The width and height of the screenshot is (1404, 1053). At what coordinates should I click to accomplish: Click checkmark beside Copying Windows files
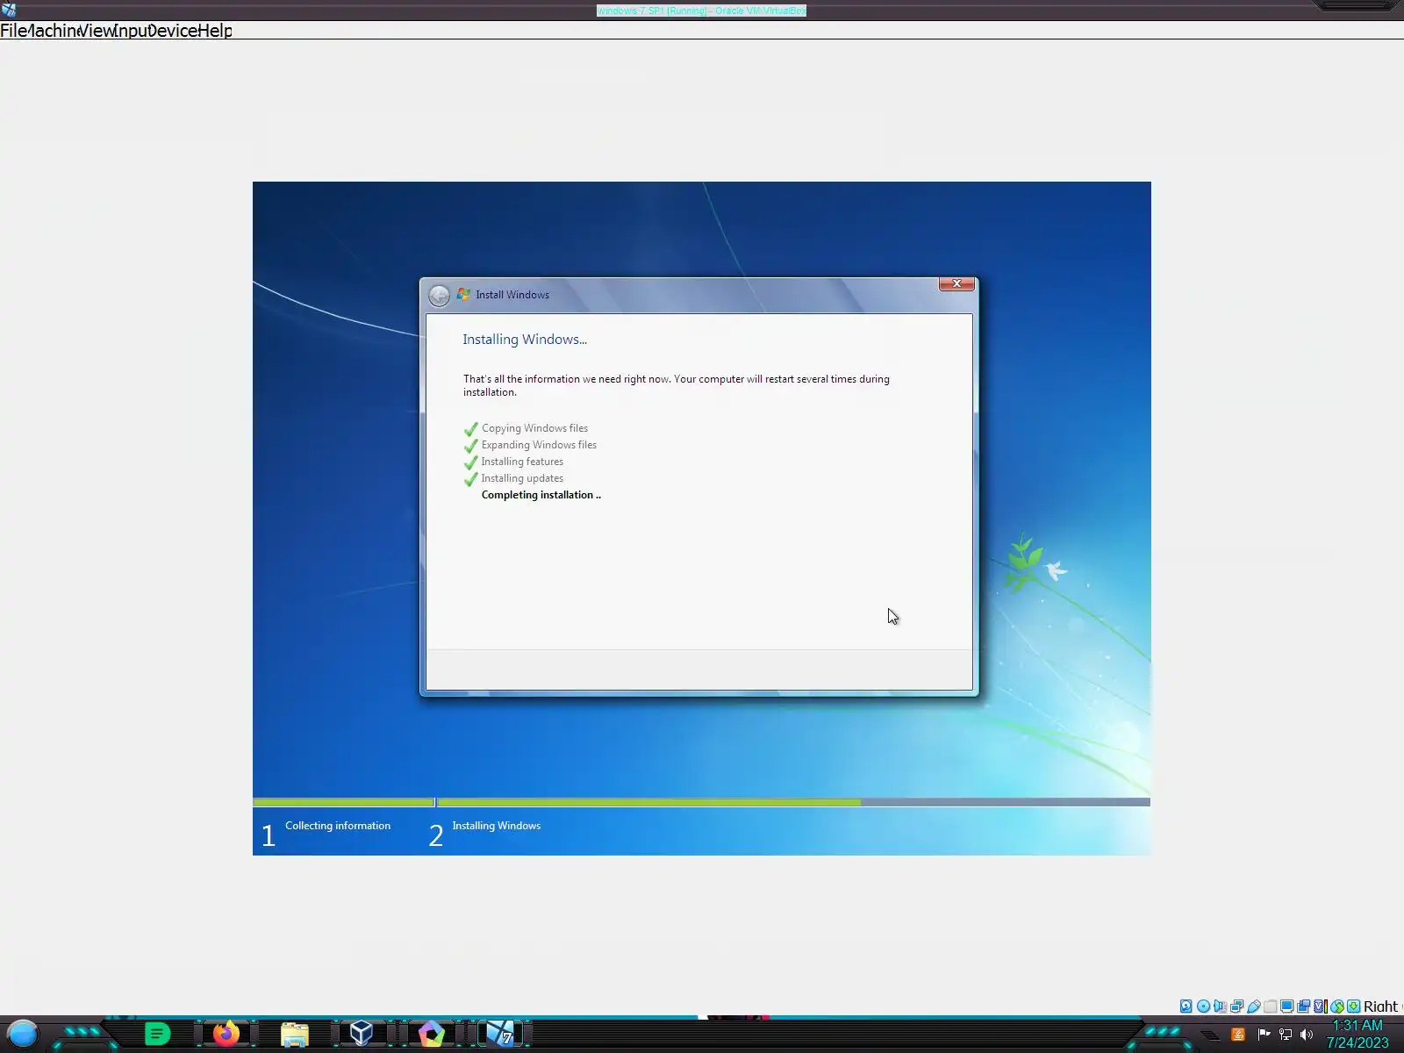pyautogui.click(x=471, y=429)
